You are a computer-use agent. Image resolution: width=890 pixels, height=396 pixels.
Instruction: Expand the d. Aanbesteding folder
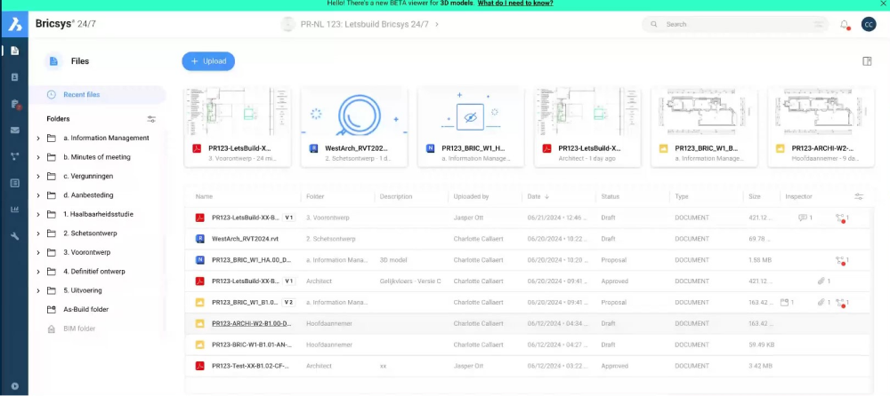pos(38,195)
